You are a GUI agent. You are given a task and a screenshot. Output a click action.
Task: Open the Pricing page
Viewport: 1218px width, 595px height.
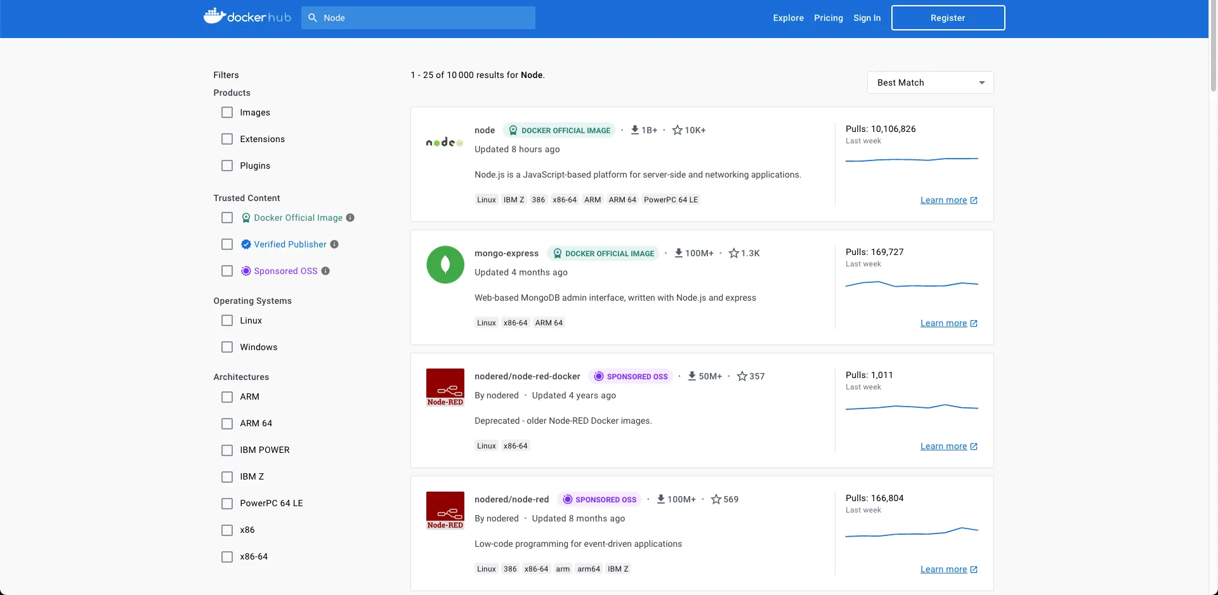pos(828,18)
